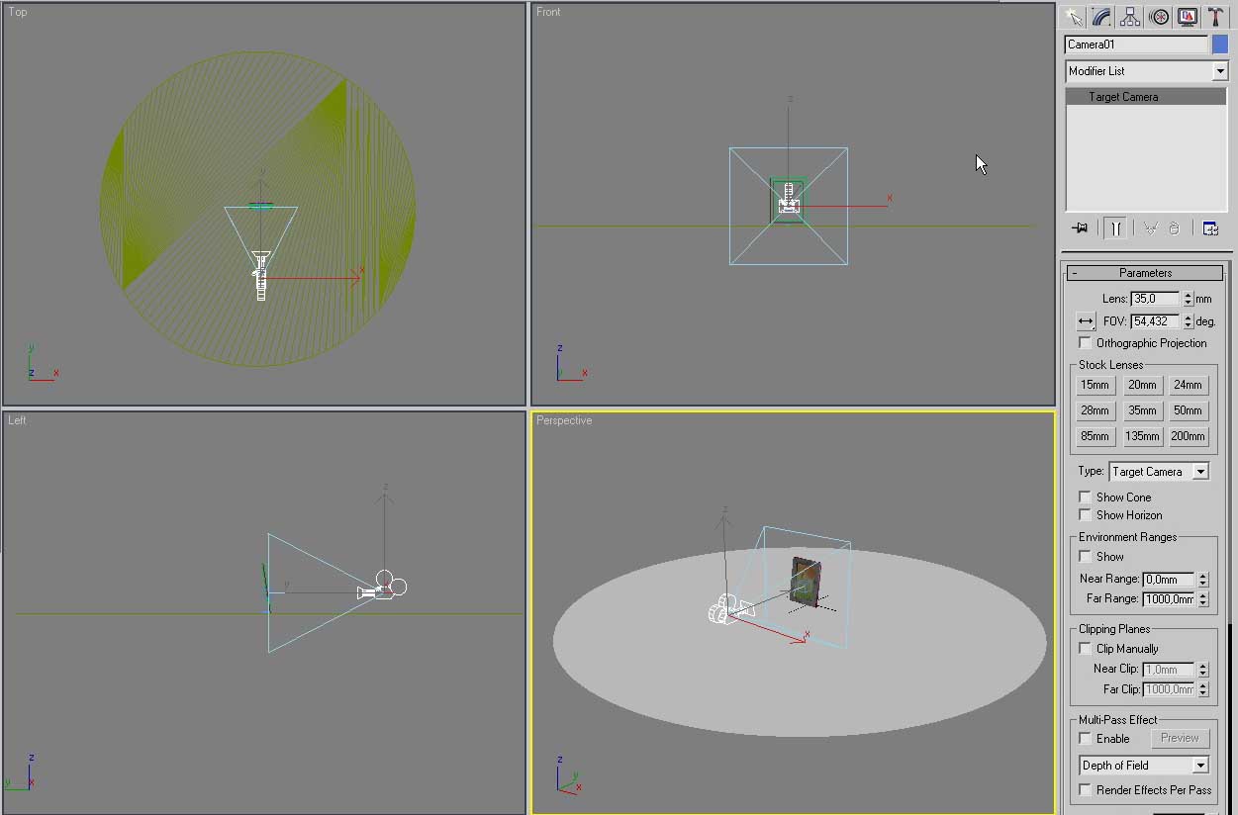
Task: Enable Orthographic Projection checkbox
Action: [x=1086, y=343]
